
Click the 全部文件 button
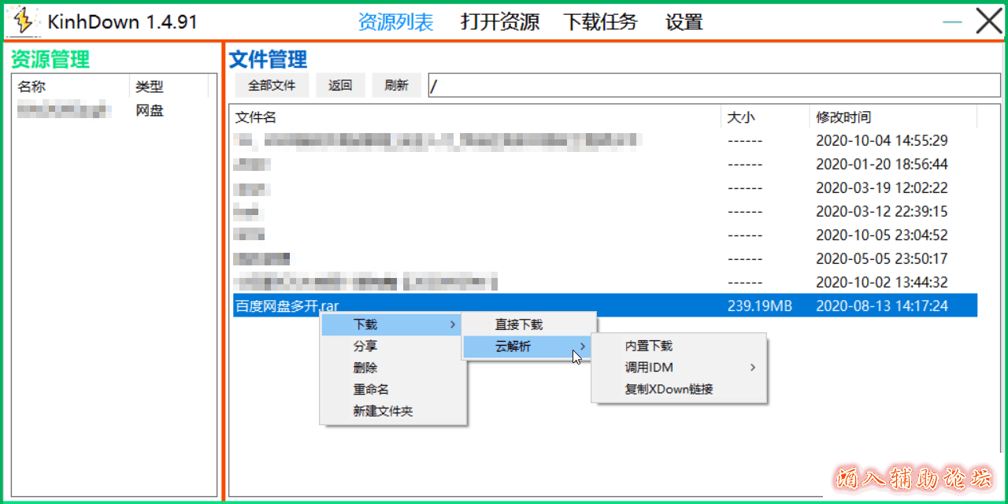tap(272, 85)
